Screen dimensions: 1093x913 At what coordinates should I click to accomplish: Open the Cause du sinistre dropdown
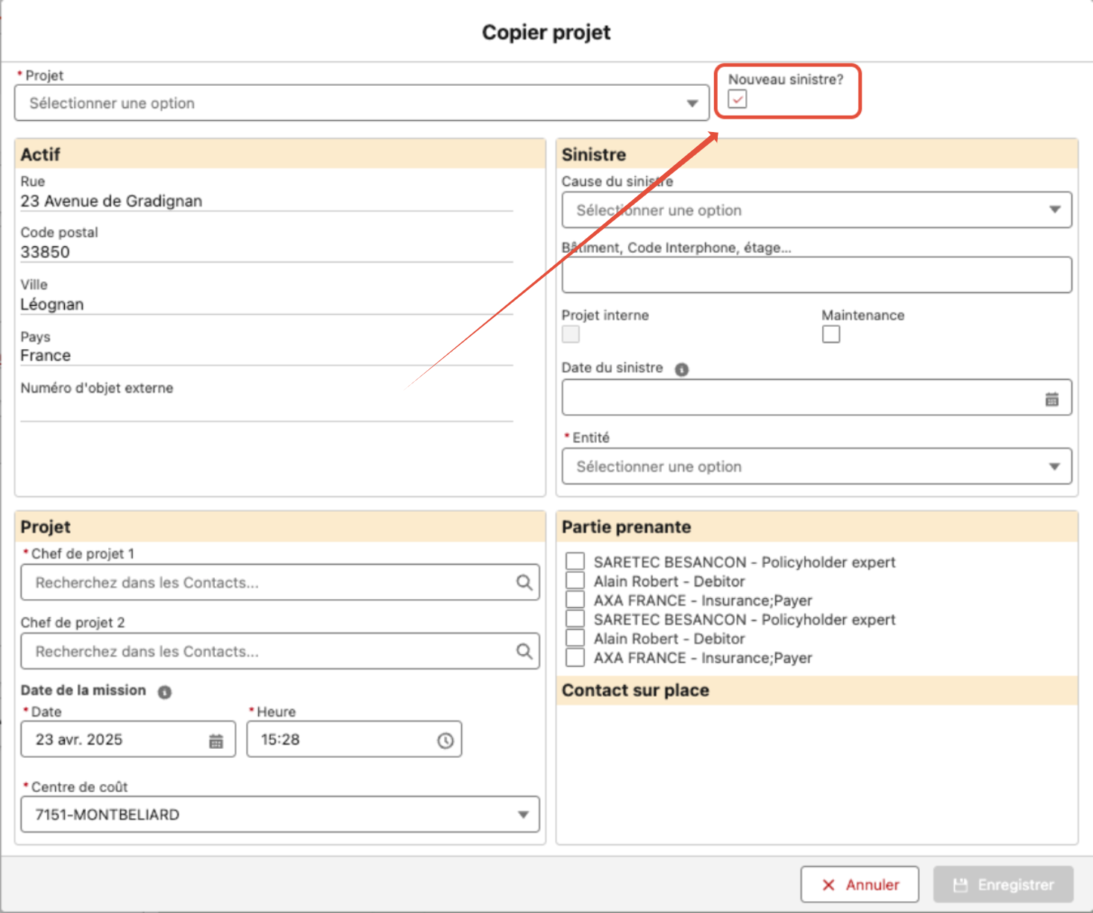click(x=816, y=210)
